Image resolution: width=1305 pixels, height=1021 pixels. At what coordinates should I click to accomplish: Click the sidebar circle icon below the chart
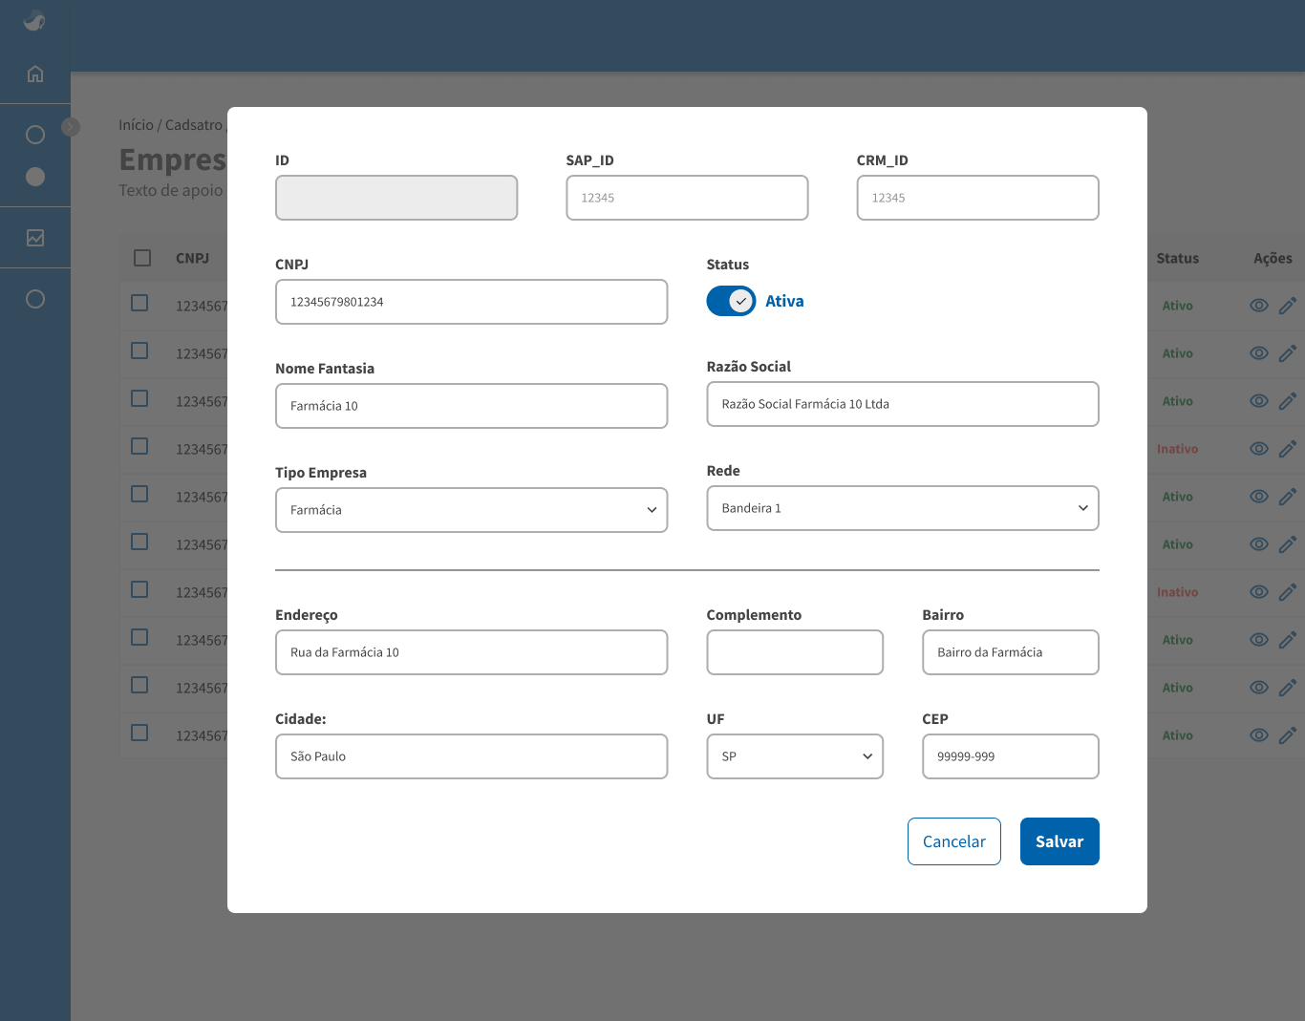tap(35, 299)
